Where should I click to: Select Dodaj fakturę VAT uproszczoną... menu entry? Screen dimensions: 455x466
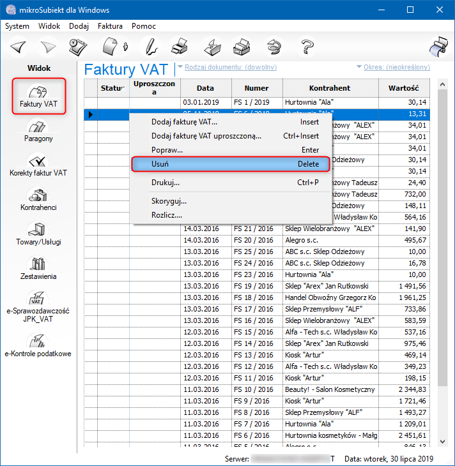[x=206, y=136]
